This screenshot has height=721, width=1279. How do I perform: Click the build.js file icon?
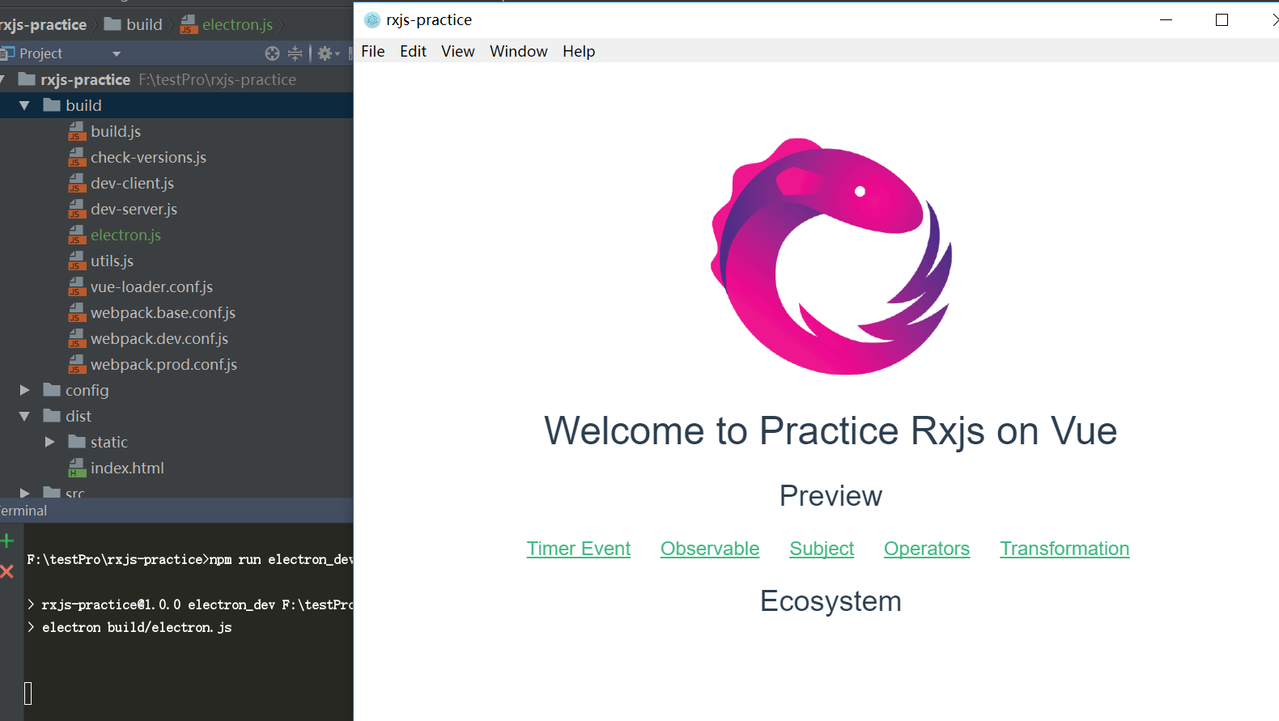[77, 131]
